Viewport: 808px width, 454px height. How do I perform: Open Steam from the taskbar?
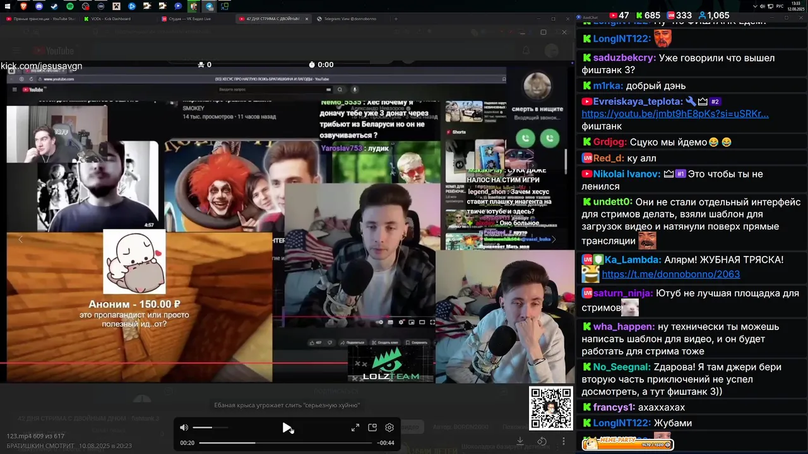54,6
